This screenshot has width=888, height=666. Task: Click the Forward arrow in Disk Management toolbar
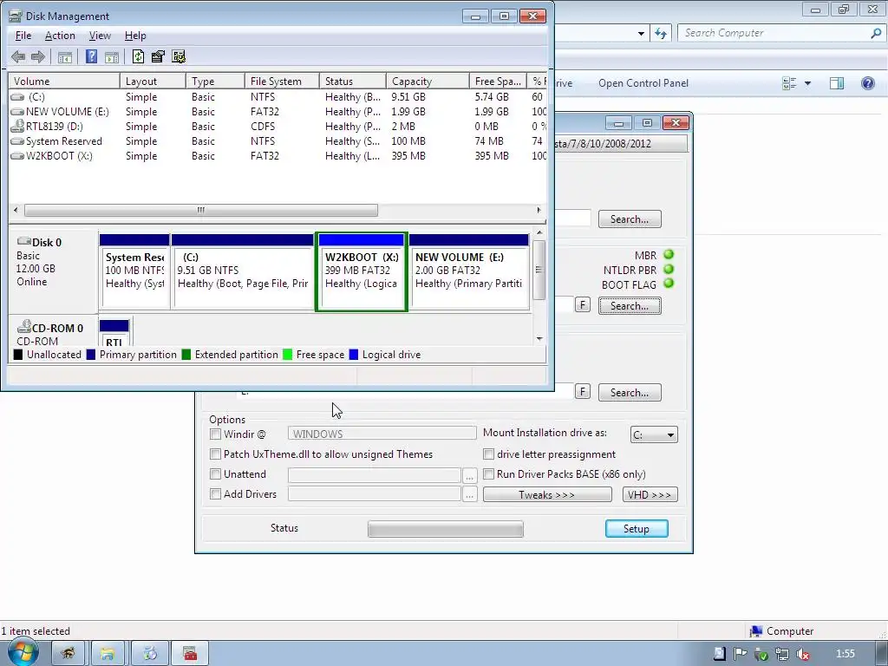point(38,56)
